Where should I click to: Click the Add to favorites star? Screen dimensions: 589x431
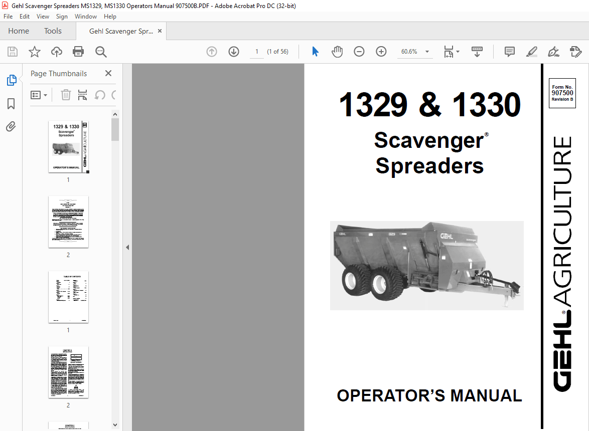point(35,51)
